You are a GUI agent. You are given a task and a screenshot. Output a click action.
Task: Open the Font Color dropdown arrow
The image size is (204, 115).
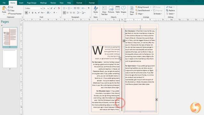pos(57,13)
